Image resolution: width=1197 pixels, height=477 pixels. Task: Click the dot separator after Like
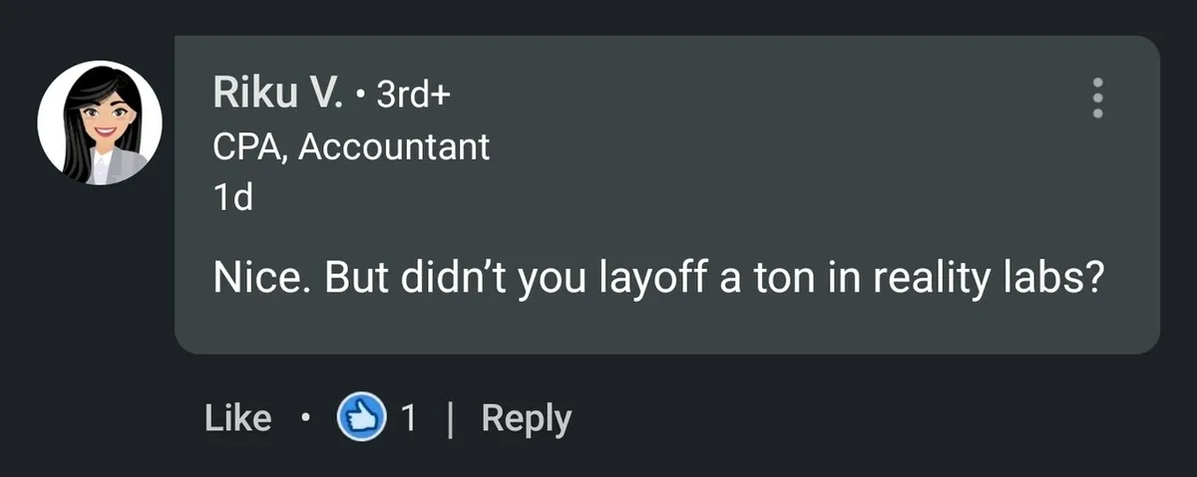click(303, 419)
